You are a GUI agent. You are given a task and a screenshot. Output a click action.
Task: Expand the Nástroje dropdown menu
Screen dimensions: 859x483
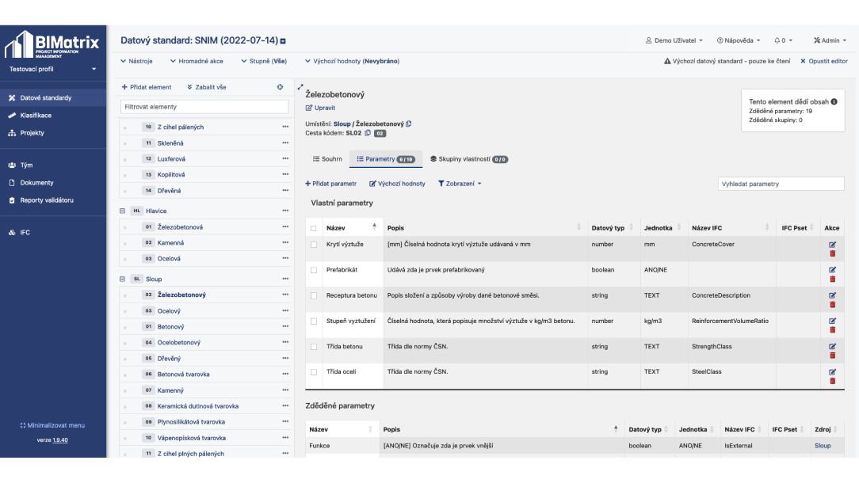pyautogui.click(x=136, y=61)
